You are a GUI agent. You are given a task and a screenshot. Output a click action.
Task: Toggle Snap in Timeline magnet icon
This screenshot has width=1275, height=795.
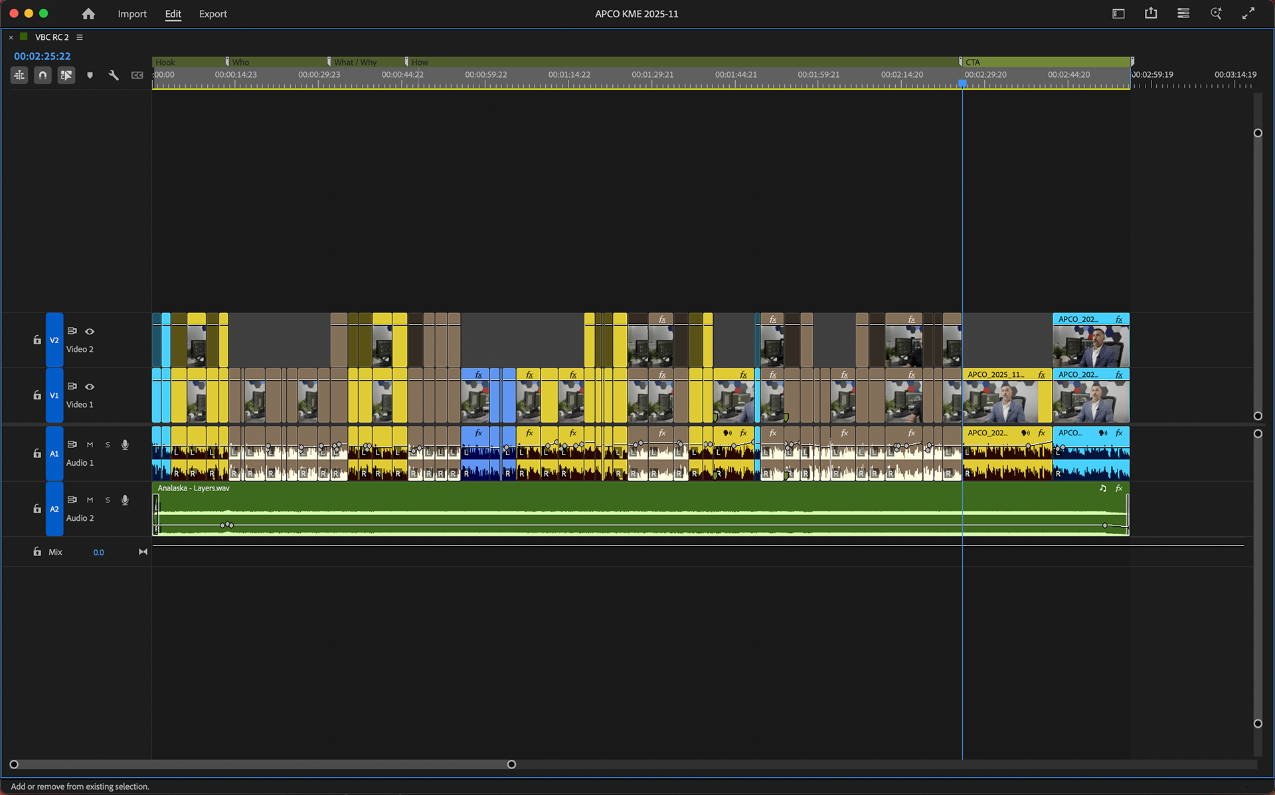pyautogui.click(x=42, y=76)
